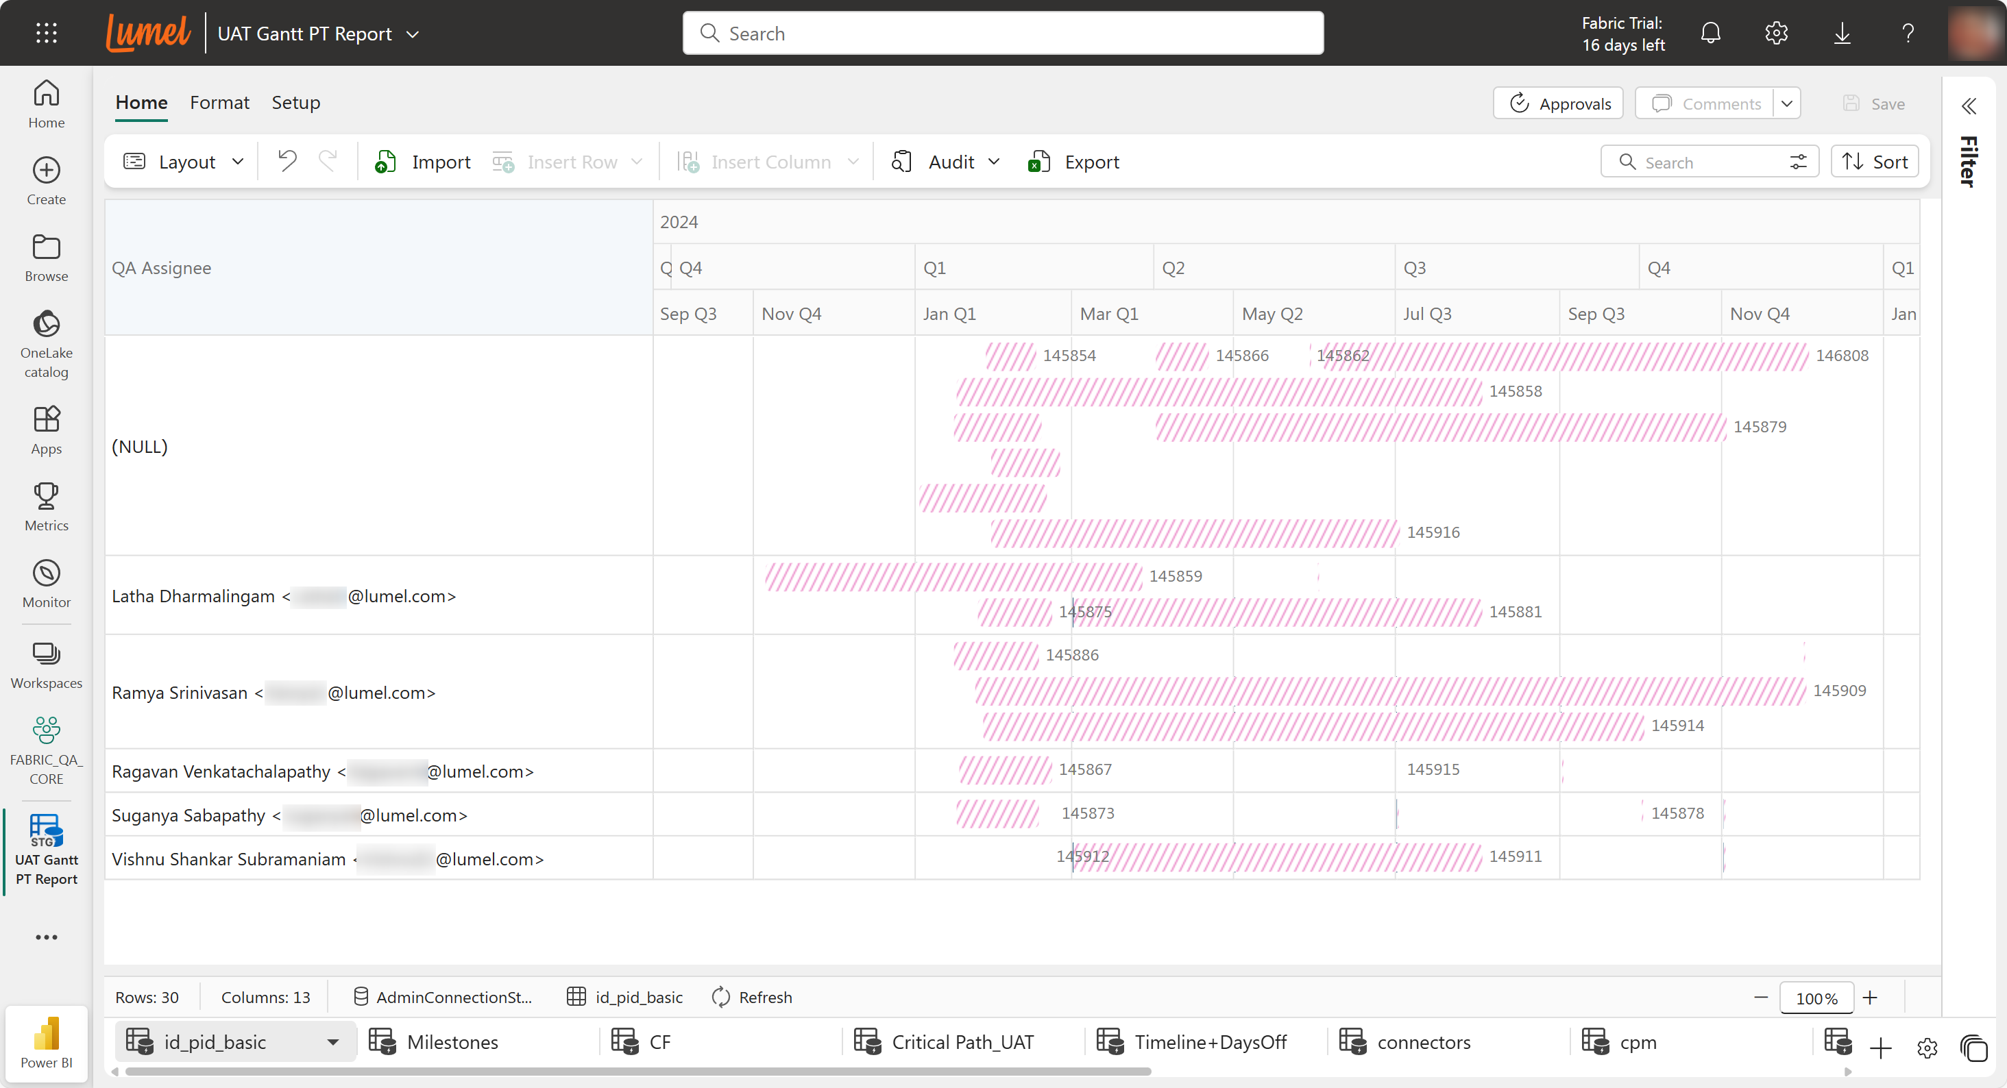This screenshot has width=2007, height=1088.
Task: Click the Sort button
Action: 1875,162
